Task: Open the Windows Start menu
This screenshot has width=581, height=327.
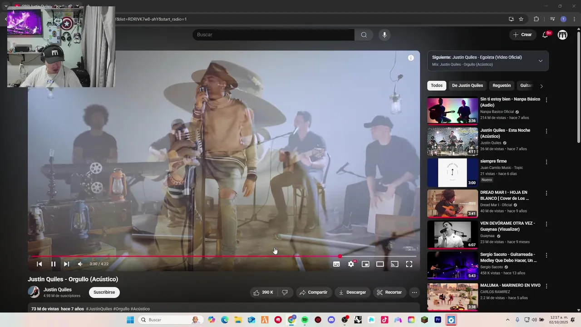Action: click(x=130, y=320)
